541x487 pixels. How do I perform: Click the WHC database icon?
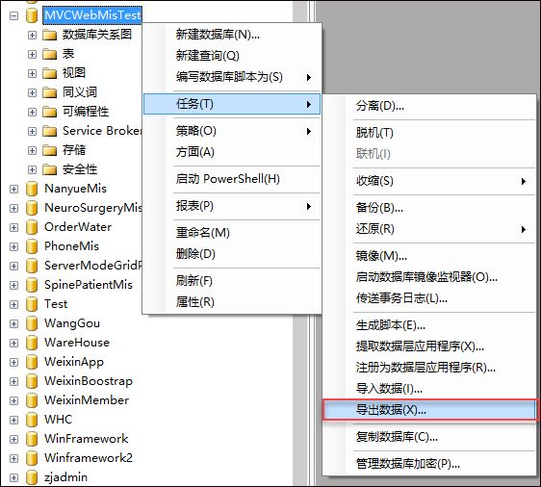[x=32, y=420]
